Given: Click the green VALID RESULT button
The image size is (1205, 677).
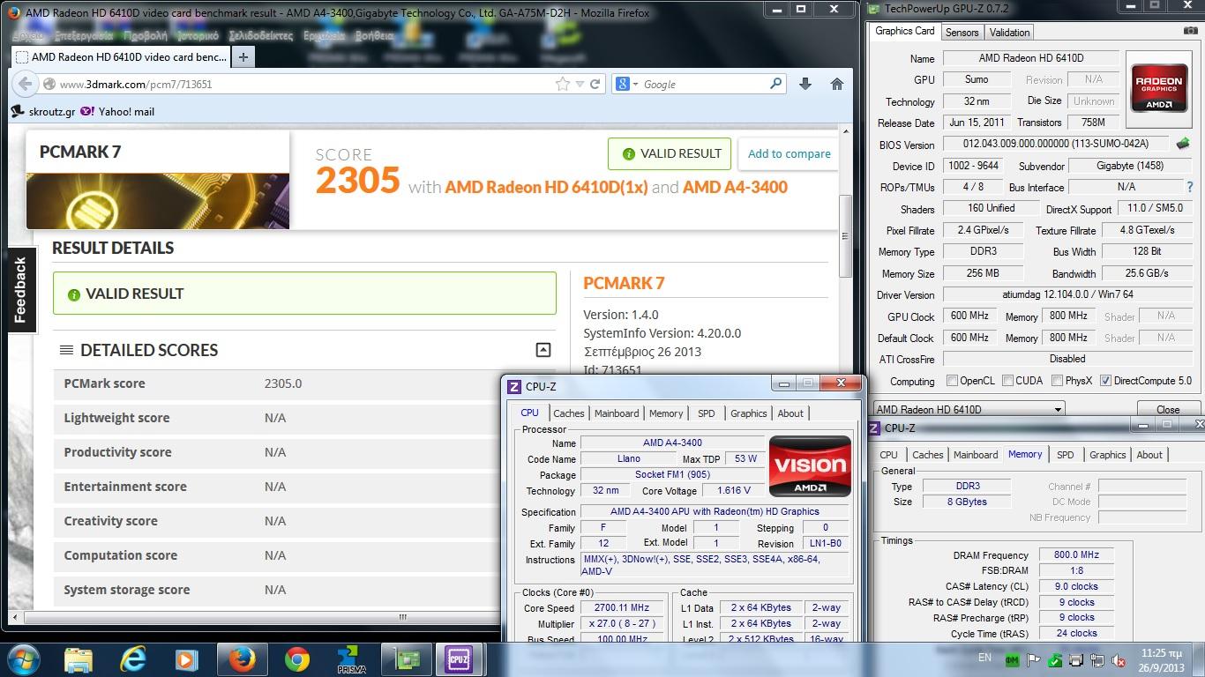Looking at the screenshot, I should [670, 153].
